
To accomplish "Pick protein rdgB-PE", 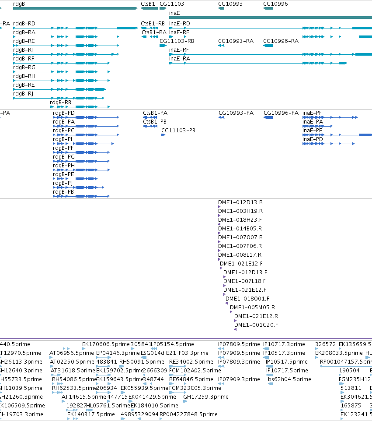I will (63, 174).
